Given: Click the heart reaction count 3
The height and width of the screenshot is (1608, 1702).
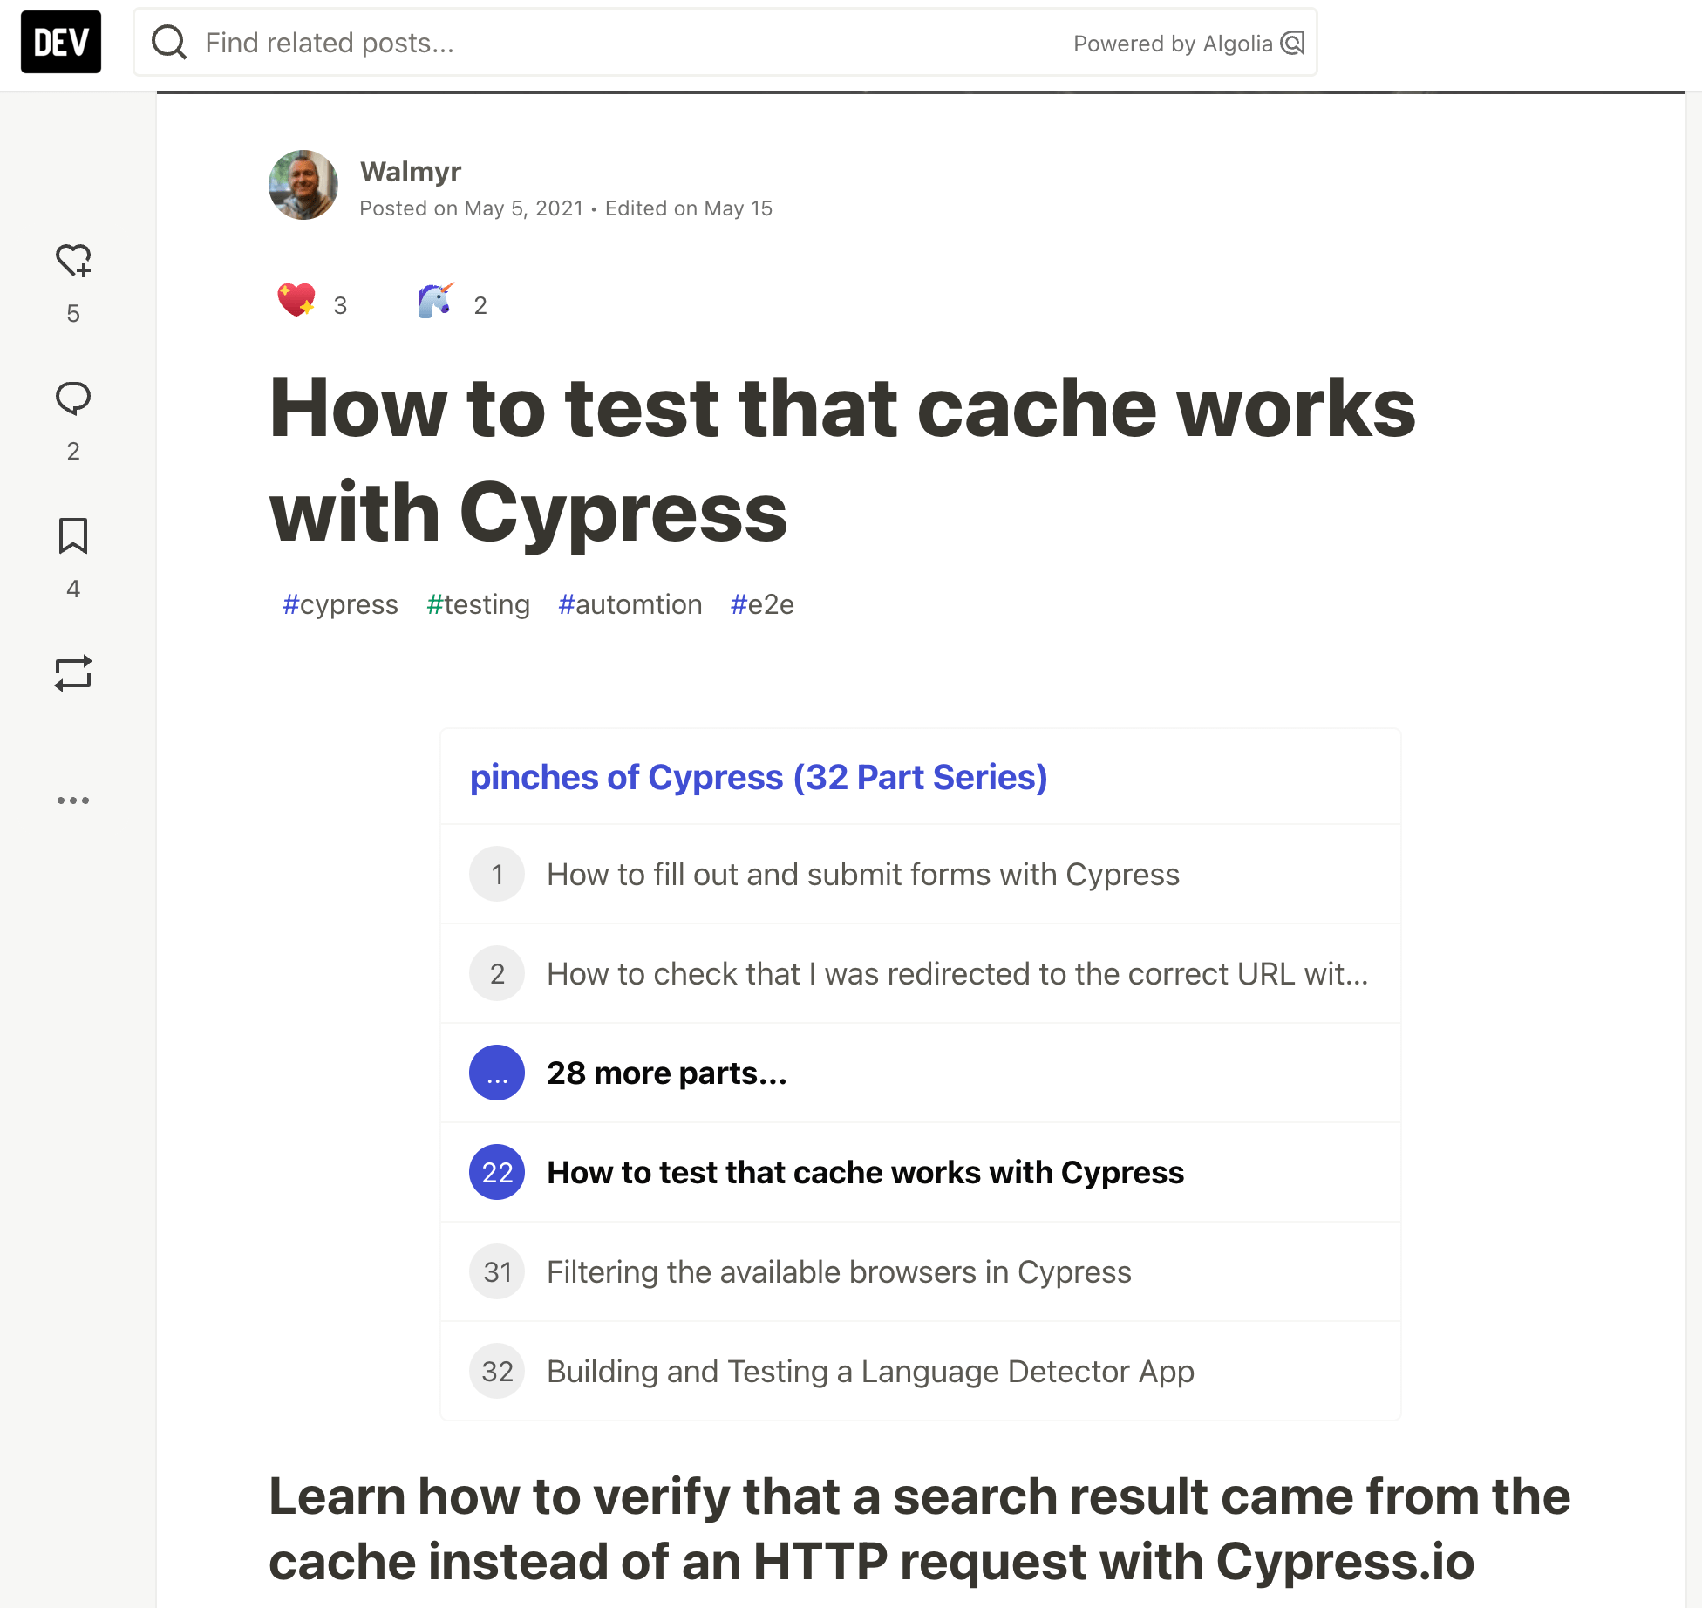Looking at the screenshot, I should pos(340,305).
